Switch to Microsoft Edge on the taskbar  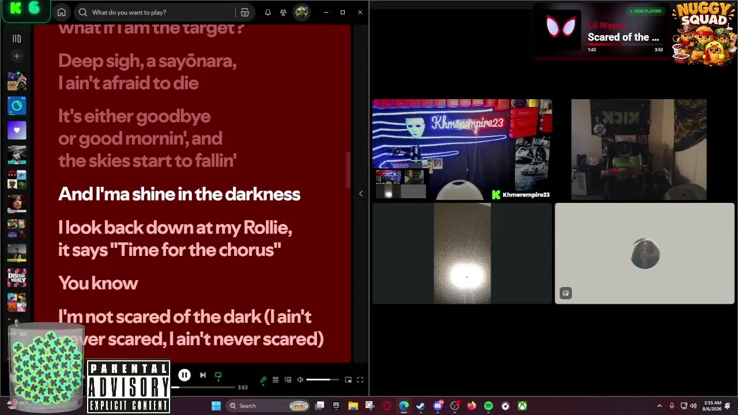404,406
